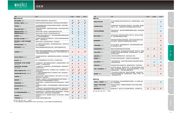The image size is (182, 113).
Task: Click the 功能表 page title in the header
Action: (x=39, y=6)
